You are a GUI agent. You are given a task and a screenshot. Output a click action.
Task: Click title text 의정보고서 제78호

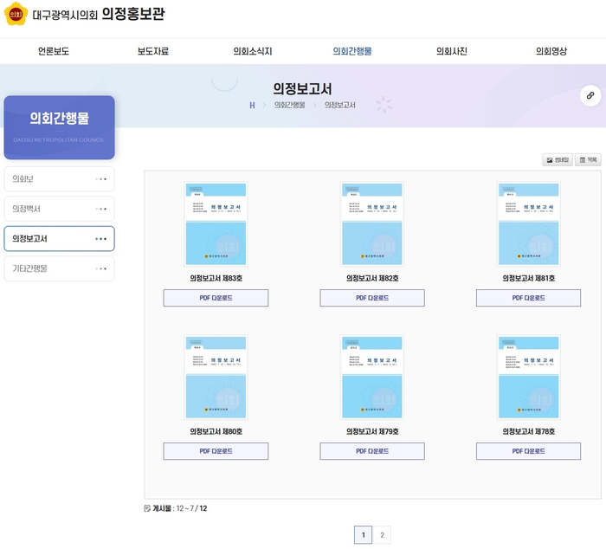pyautogui.click(x=528, y=431)
